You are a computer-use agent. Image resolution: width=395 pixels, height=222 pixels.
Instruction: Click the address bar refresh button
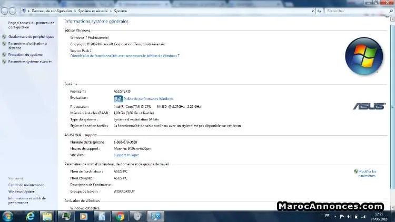pos(319,11)
